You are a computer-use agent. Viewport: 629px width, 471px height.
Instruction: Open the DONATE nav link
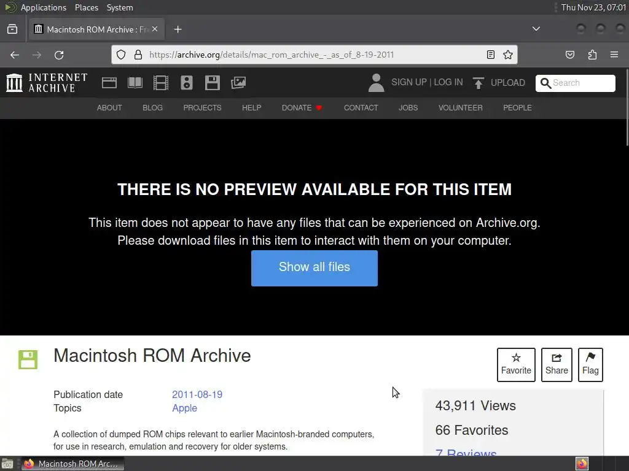point(302,108)
